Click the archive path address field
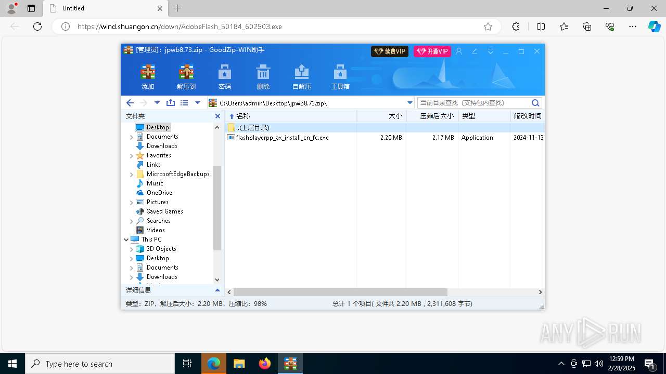 click(311, 103)
